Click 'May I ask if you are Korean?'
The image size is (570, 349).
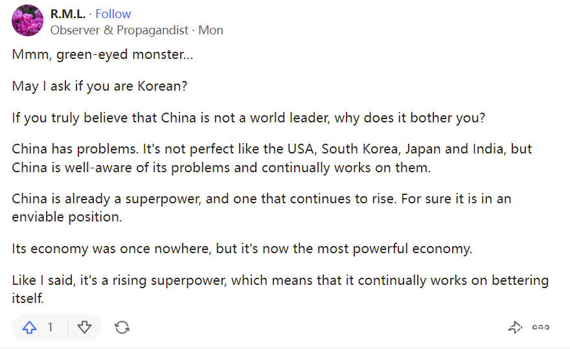[x=100, y=85]
